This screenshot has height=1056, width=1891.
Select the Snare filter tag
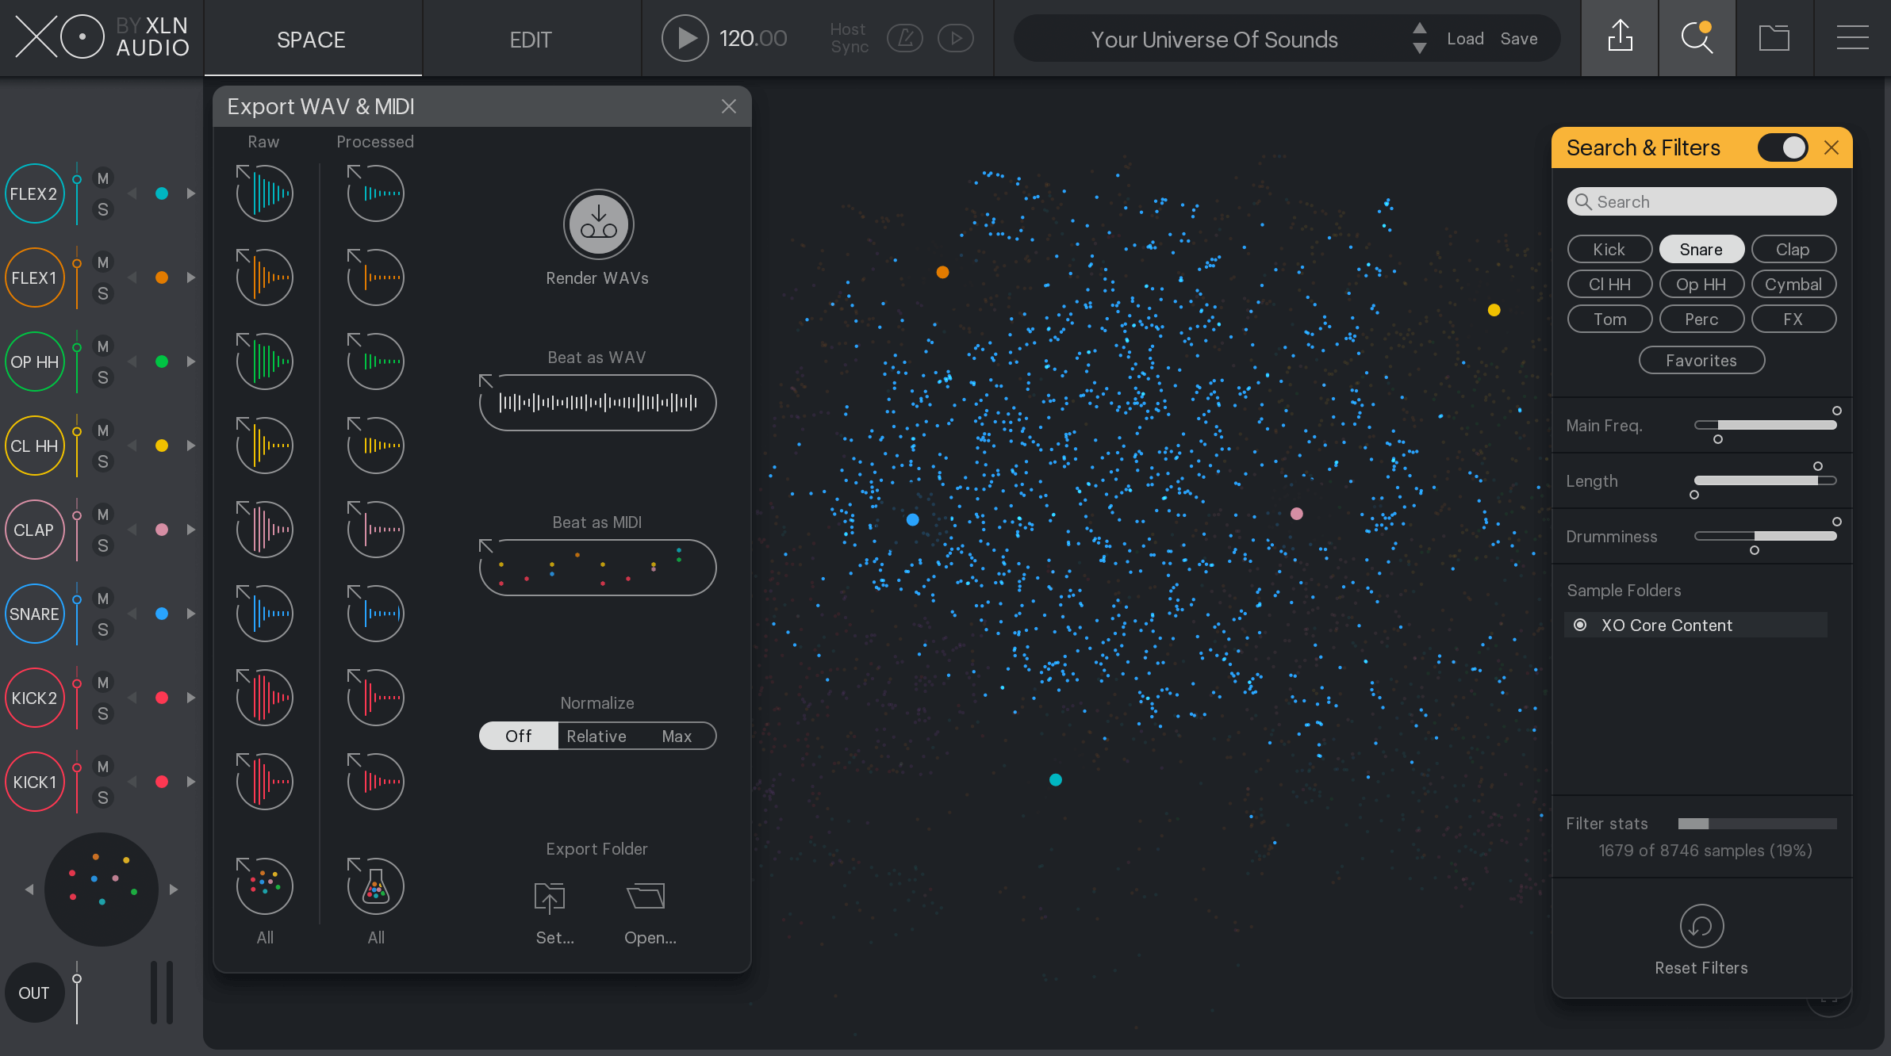click(x=1701, y=249)
